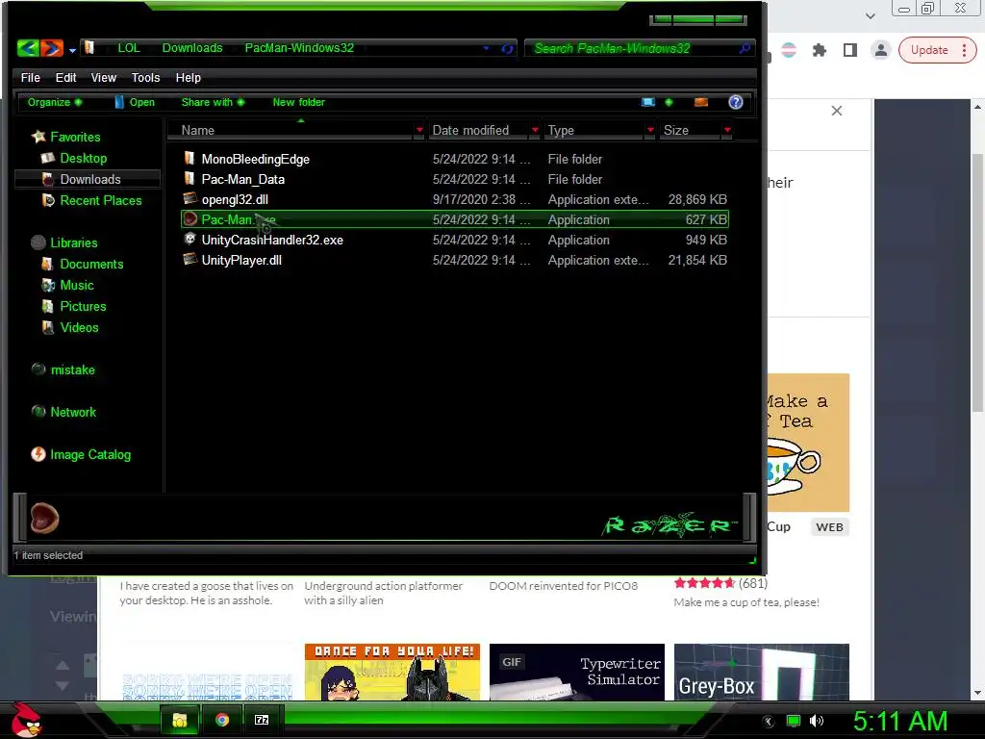Click the Favorites star icon
This screenshot has width=985, height=739.
pyautogui.click(x=38, y=137)
